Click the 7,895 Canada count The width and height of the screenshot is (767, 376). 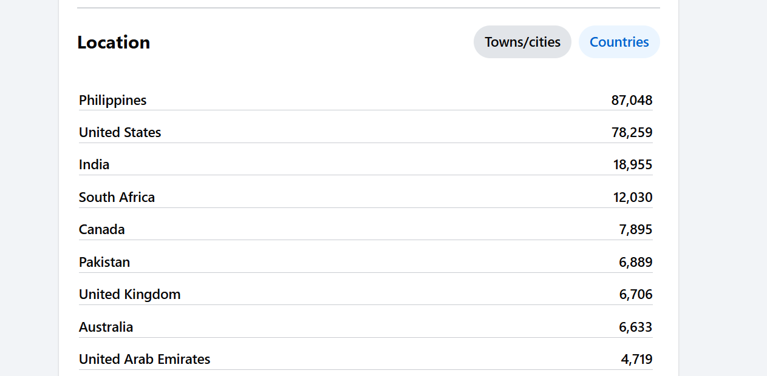click(x=636, y=229)
